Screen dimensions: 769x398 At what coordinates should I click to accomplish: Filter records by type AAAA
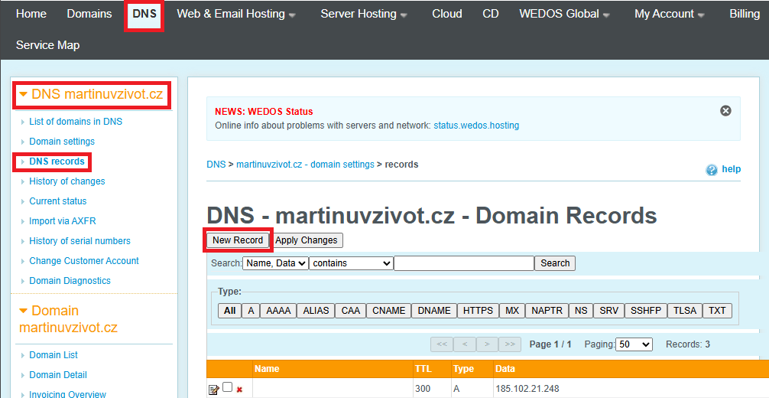pos(278,311)
